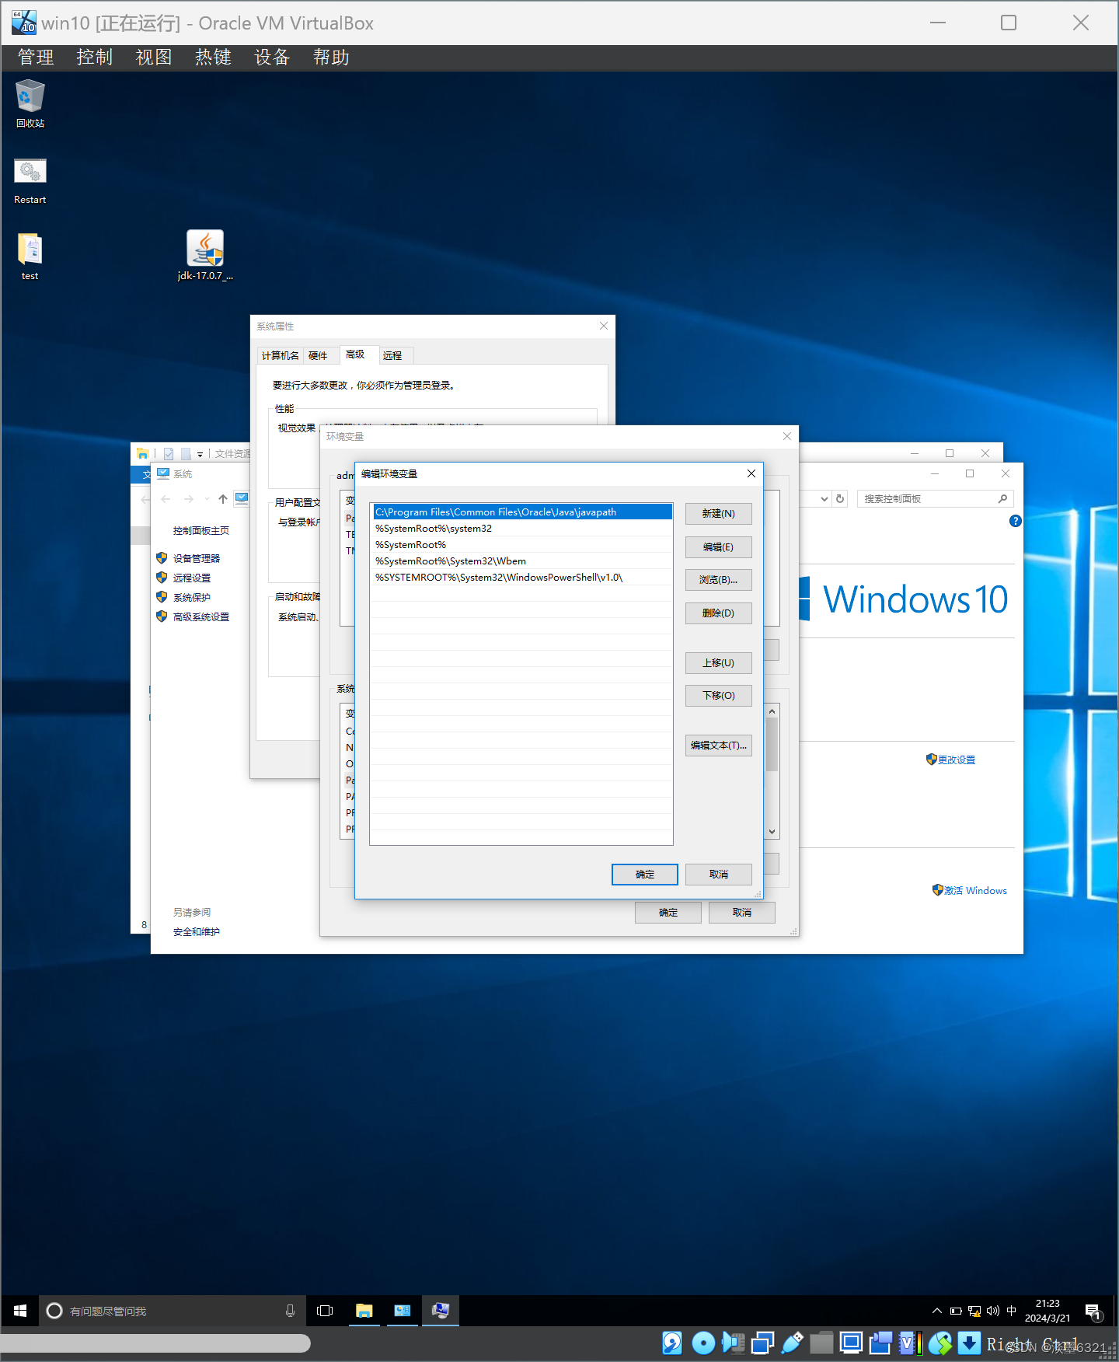Switch to the 硬件 tab in System Properties
1119x1362 pixels.
(318, 355)
